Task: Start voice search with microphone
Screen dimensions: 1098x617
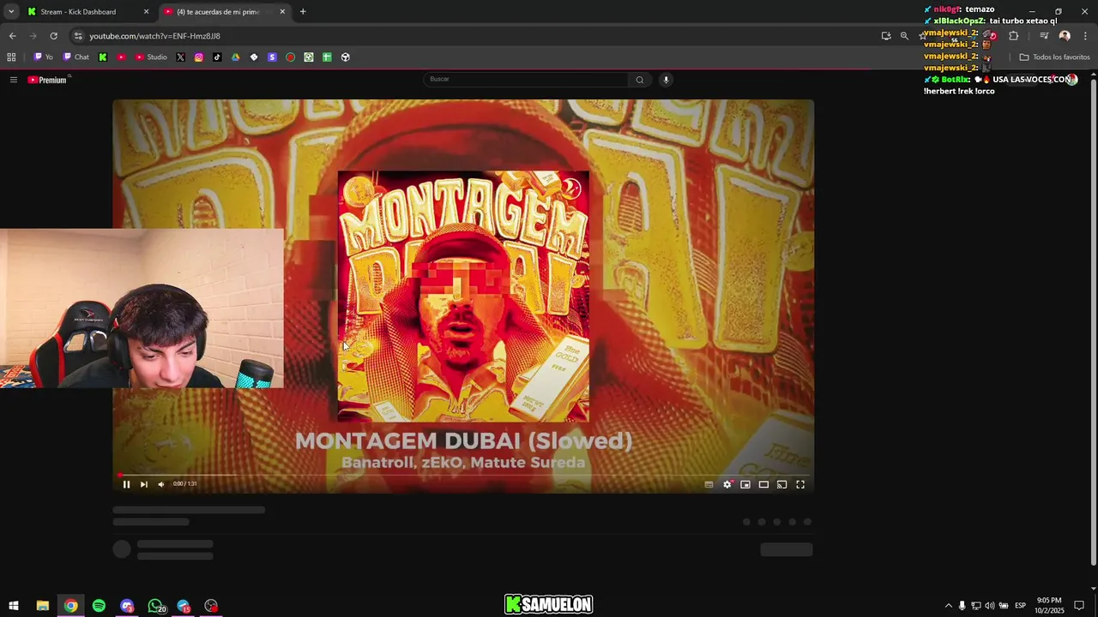Action: [x=666, y=80]
